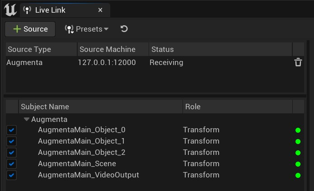
Task: Click the 127.0.0.1:12000 source machine cell
Action: 107,62
